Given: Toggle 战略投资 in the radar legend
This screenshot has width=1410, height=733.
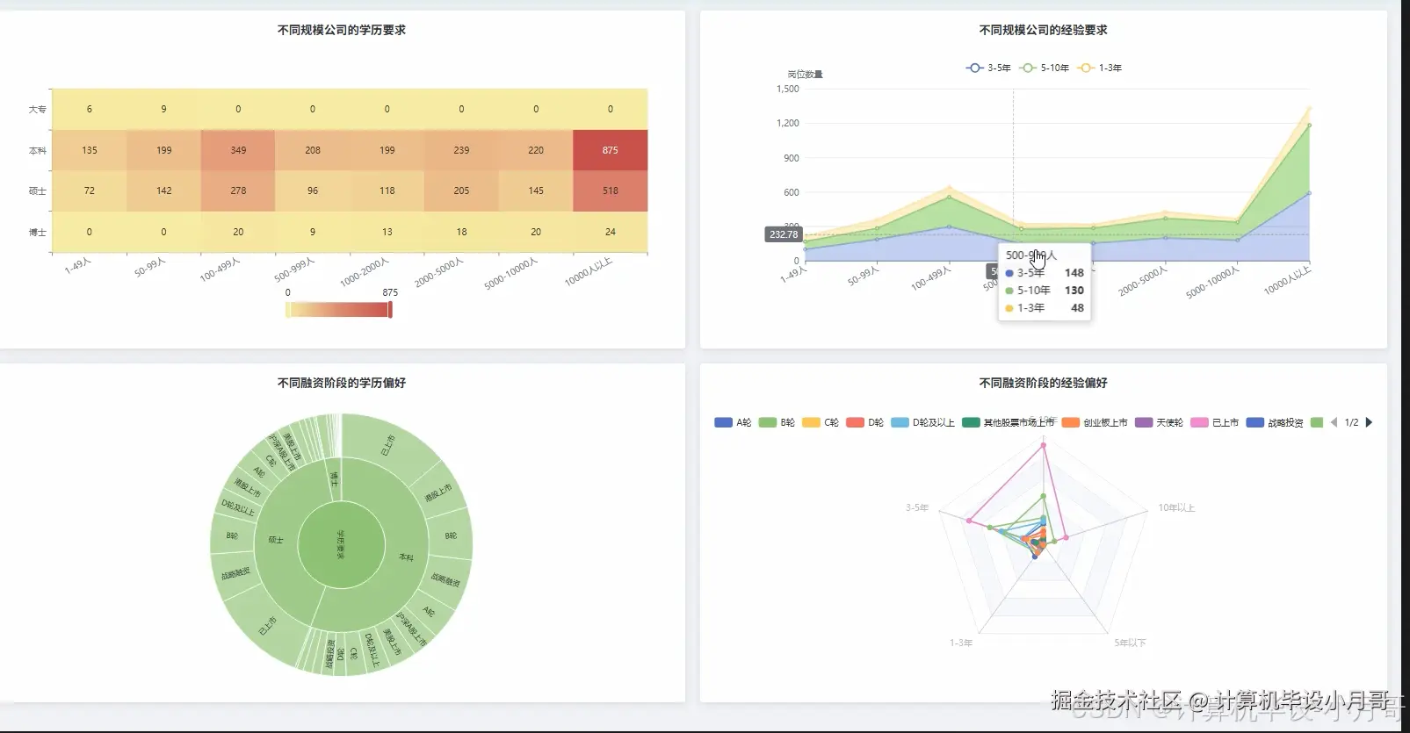Looking at the screenshot, I should 1275,422.
